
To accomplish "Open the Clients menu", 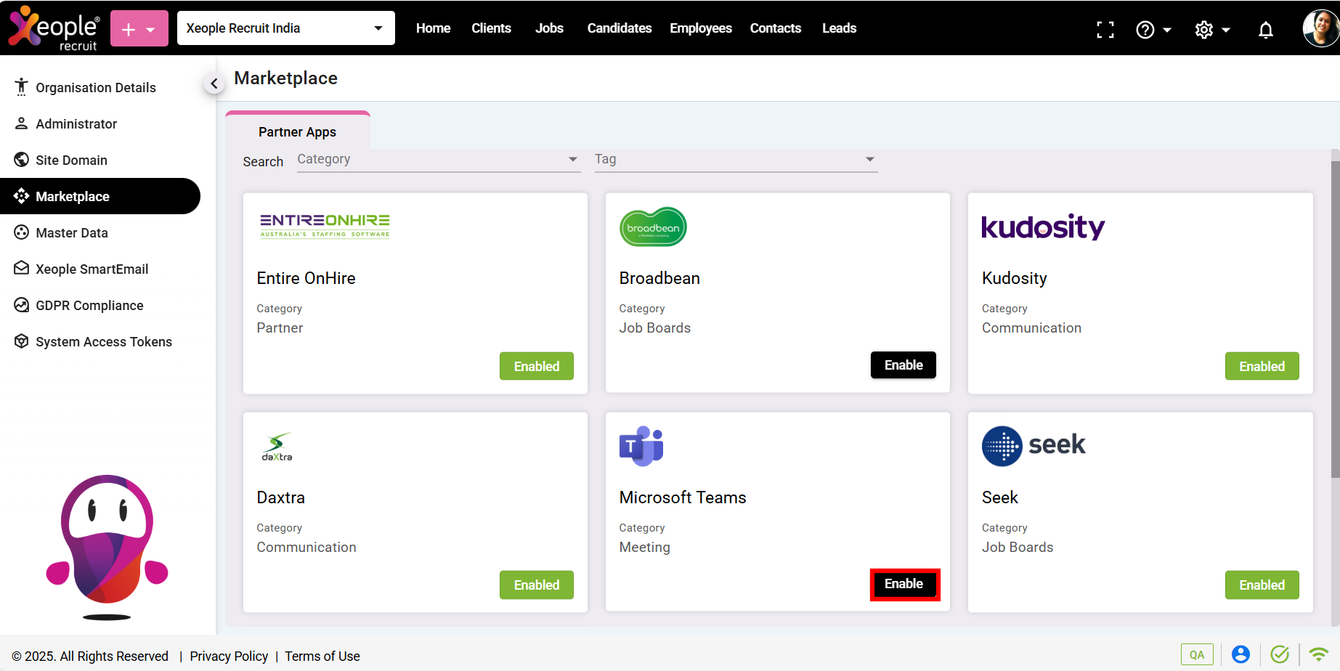I will coord(491,28).
